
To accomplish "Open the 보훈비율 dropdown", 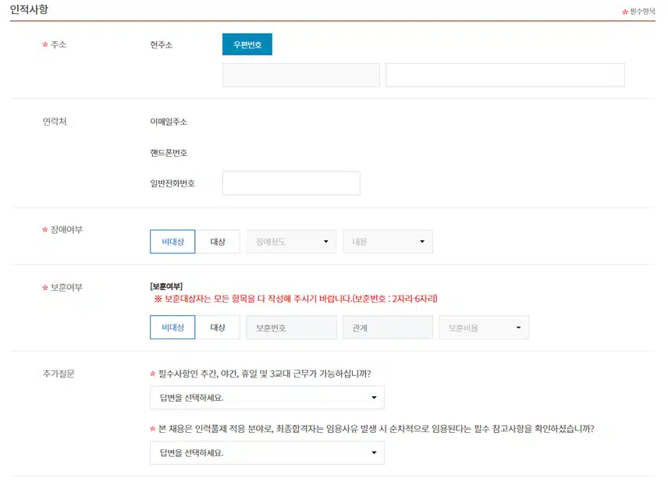I will pyautogui.click(x=484, y=328).
